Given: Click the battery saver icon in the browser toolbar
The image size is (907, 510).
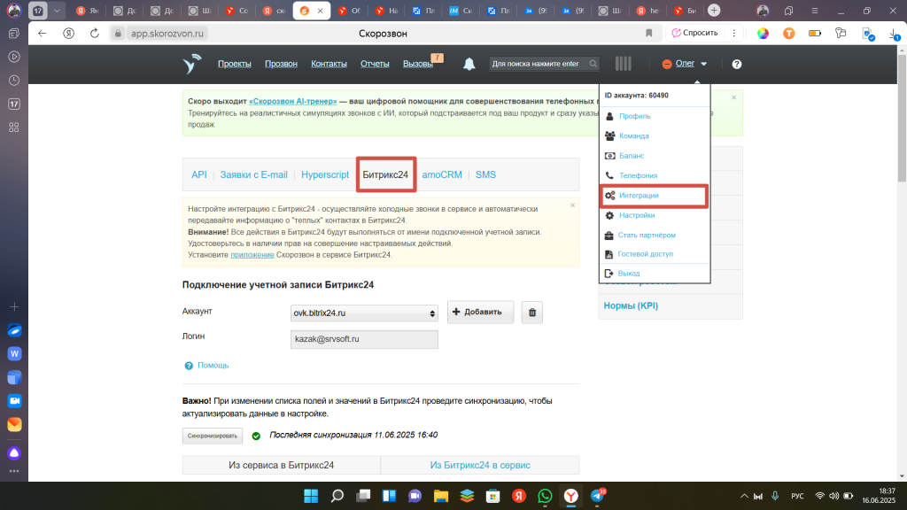Looking at the screenshot, I should click(815, 34).
